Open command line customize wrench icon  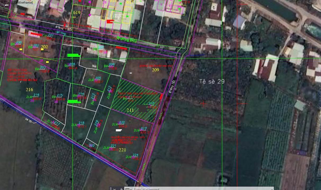coord(121,189)
